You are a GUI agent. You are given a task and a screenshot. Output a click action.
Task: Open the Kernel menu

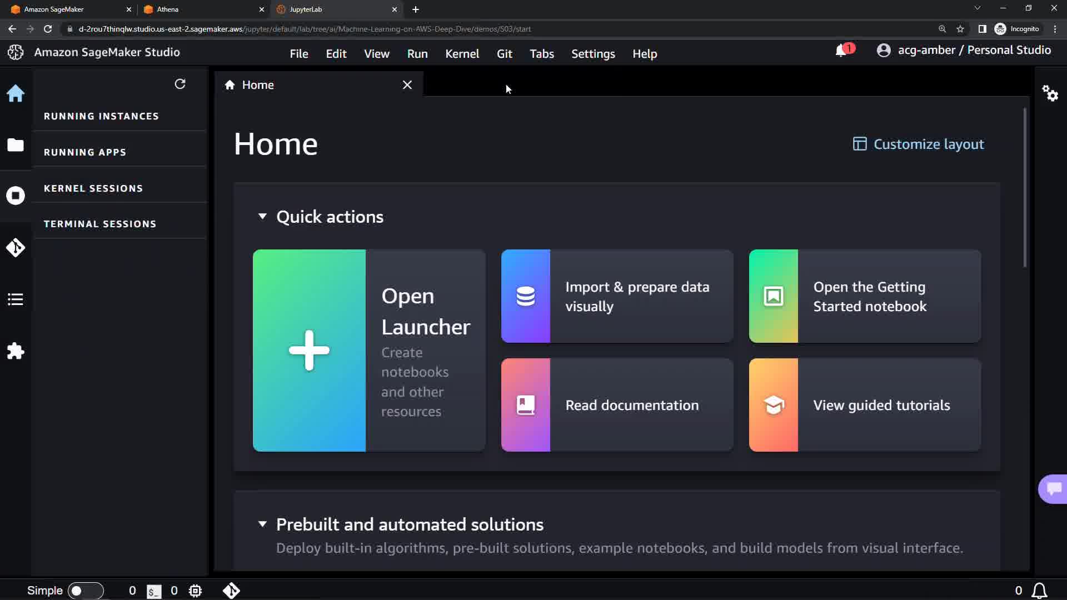coord(462,54)
